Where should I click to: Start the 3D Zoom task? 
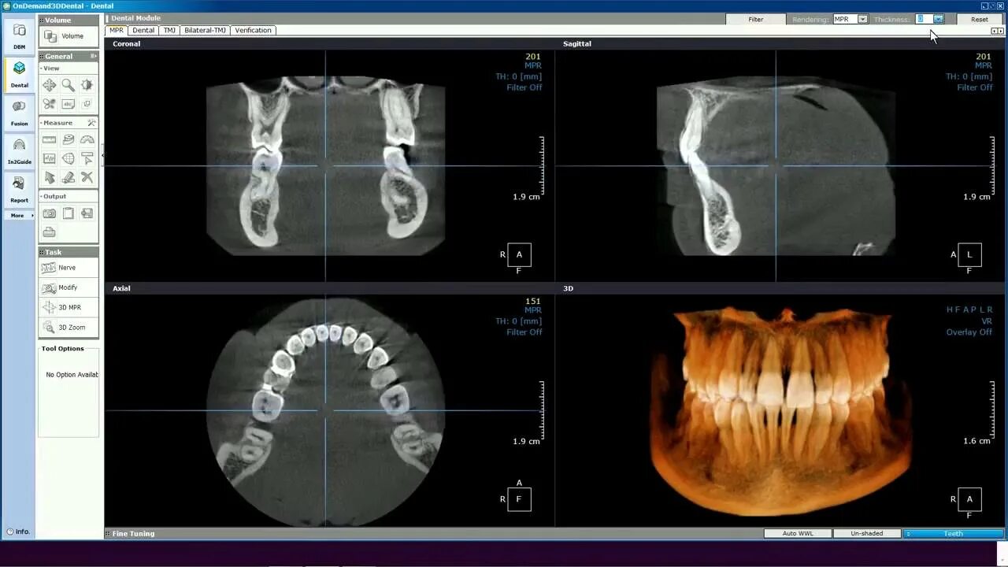tap(69, 327)
